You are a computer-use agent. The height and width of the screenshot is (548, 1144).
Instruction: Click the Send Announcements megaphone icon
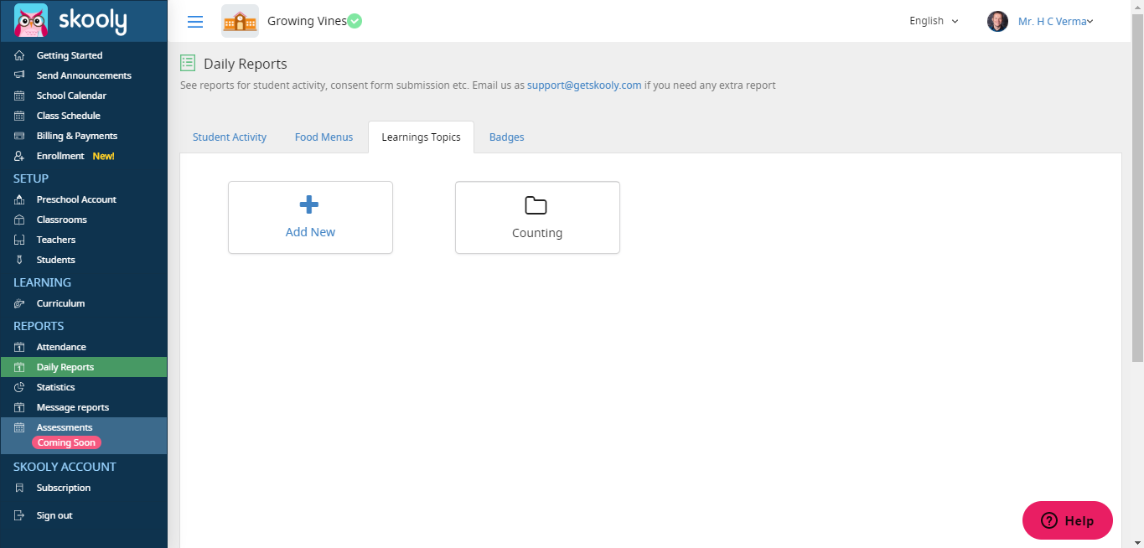pos(19,75)
